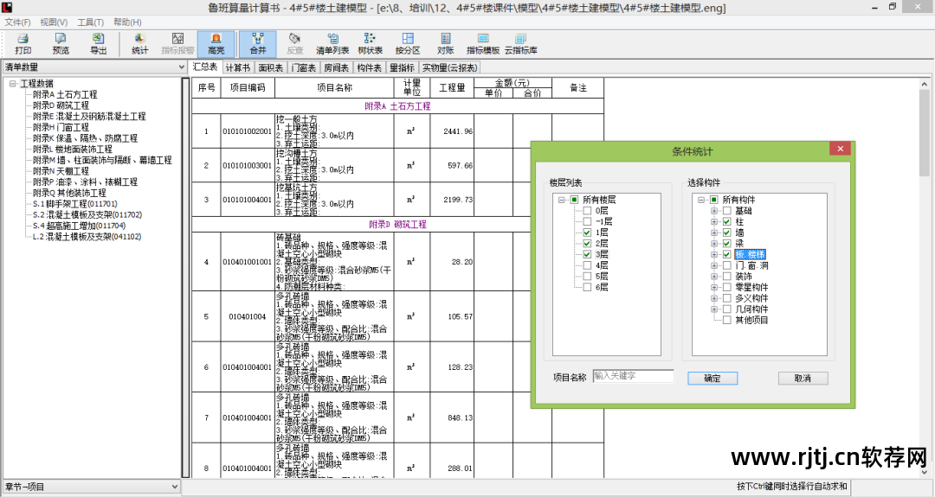Click the 打印 (Print) toolbar icon
The width and height of the screenshot is (935, 497).
[23, 43]
